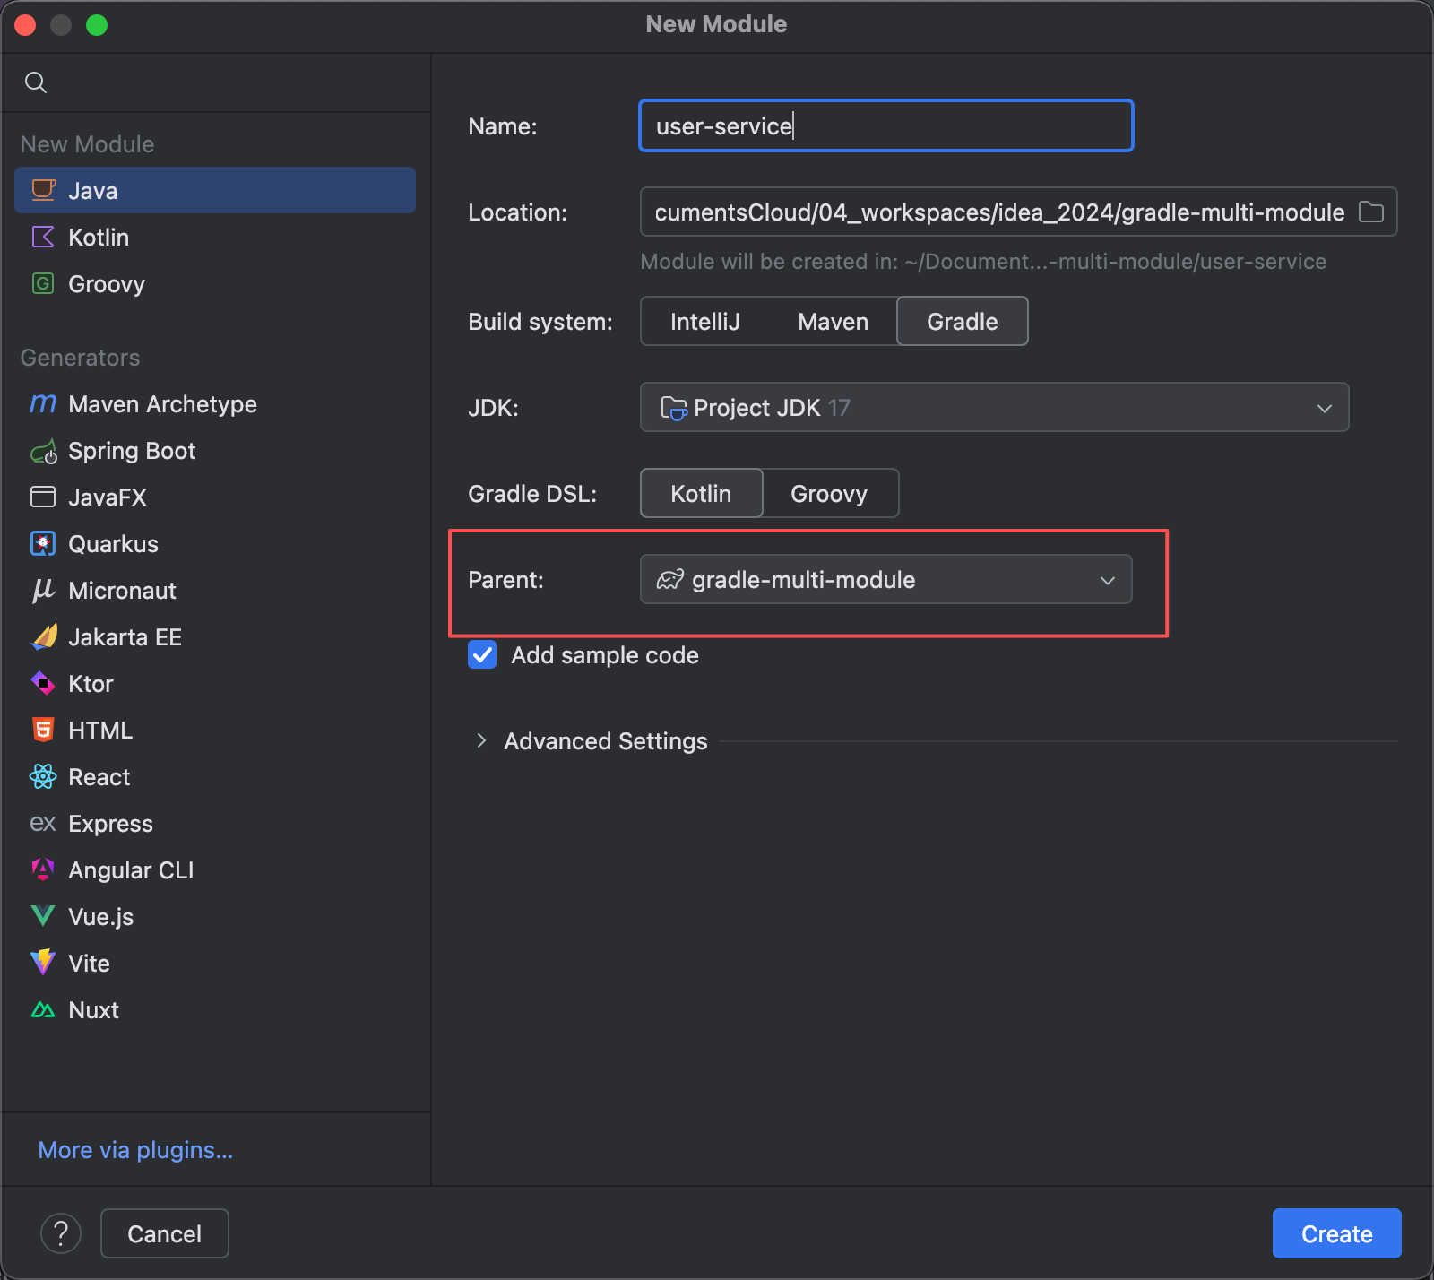This screenshot has height=1280, width=1434.
Task: Click the Jakarta EE sail icon
Action: [x=43, y=636]
